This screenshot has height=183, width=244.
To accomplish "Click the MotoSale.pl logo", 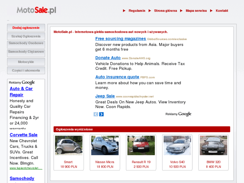I will [x=36, y=10].
